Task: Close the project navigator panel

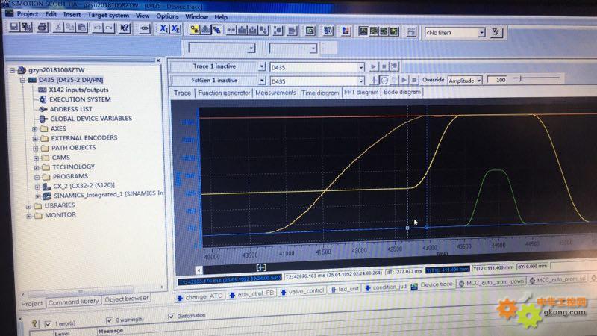Action: [158, 60]
